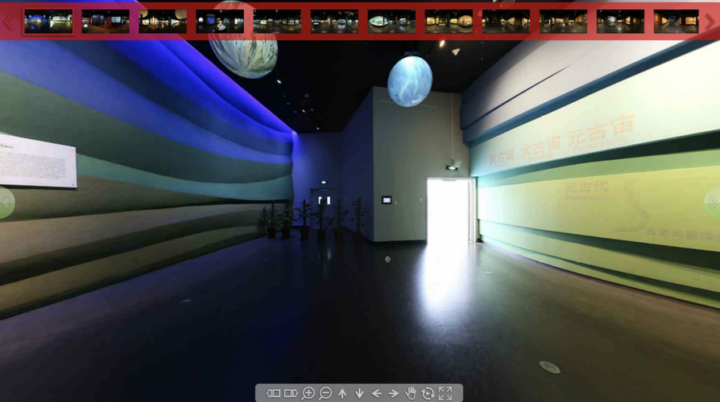Pan view left with left arrow

376,393
